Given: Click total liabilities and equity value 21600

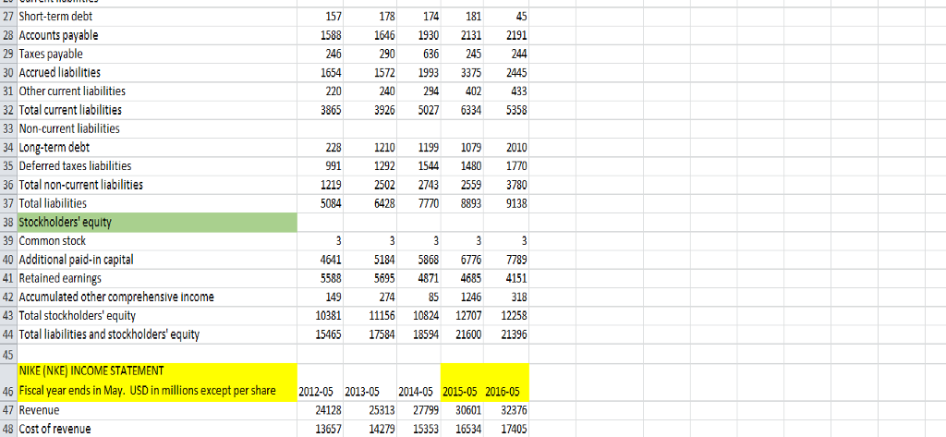Looking at the screenshot, I should point(463,334).
